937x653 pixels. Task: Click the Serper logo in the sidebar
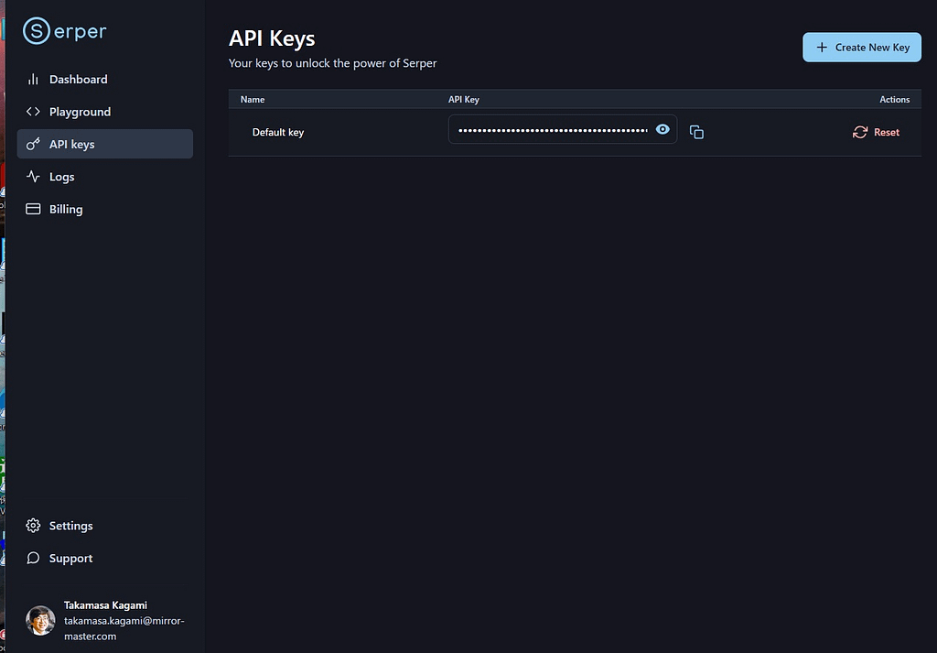pyautogui.click(x=65, y=31)
